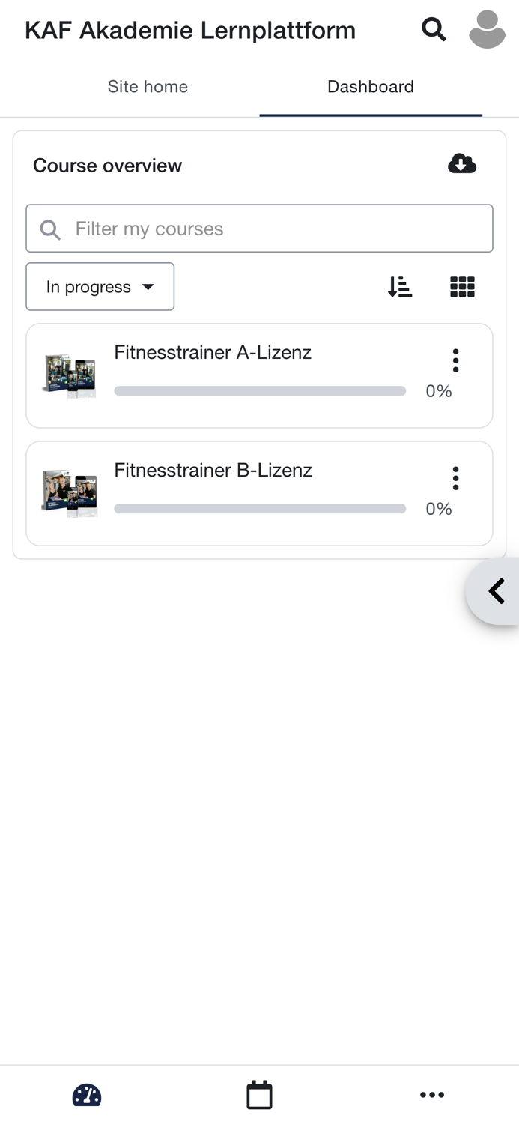
Task: Open the user profile avatar menu
Action: (x=487, y=30)
